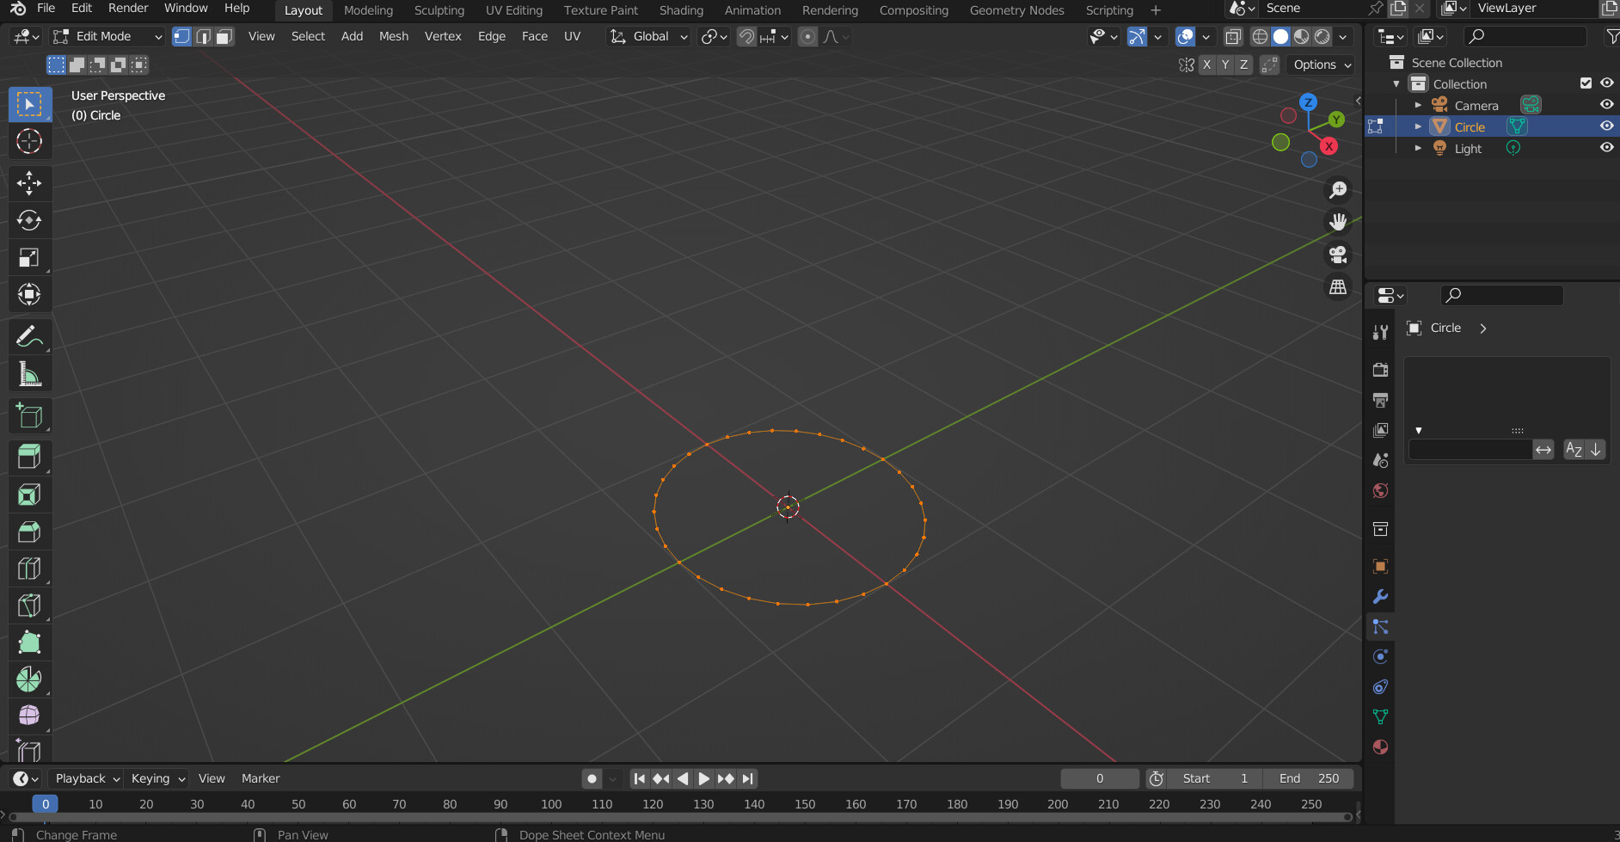Viewport: 1620px width, 842px height.
Task: Open the Options dropdown
Action: [x=1322, y=65]
